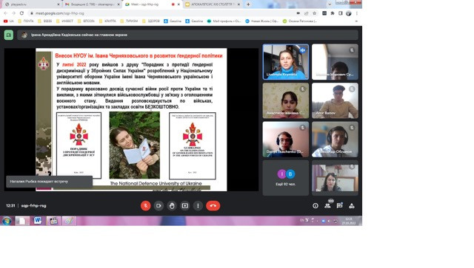Select the Danylo Tkachenko video tile
Image resolution: width=474 pixels, height=268 pixels.
(x=286, y=140)
